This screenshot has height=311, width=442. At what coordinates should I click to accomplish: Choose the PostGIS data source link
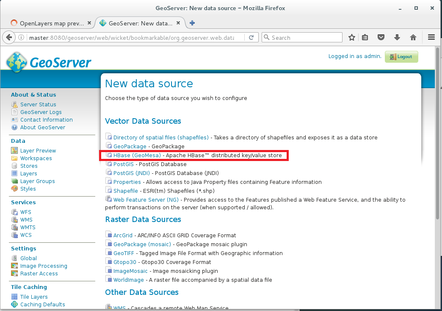click(124, 164)
